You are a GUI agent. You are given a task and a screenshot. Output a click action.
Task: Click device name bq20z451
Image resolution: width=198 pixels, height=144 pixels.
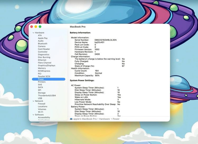(x=99, y=42)
